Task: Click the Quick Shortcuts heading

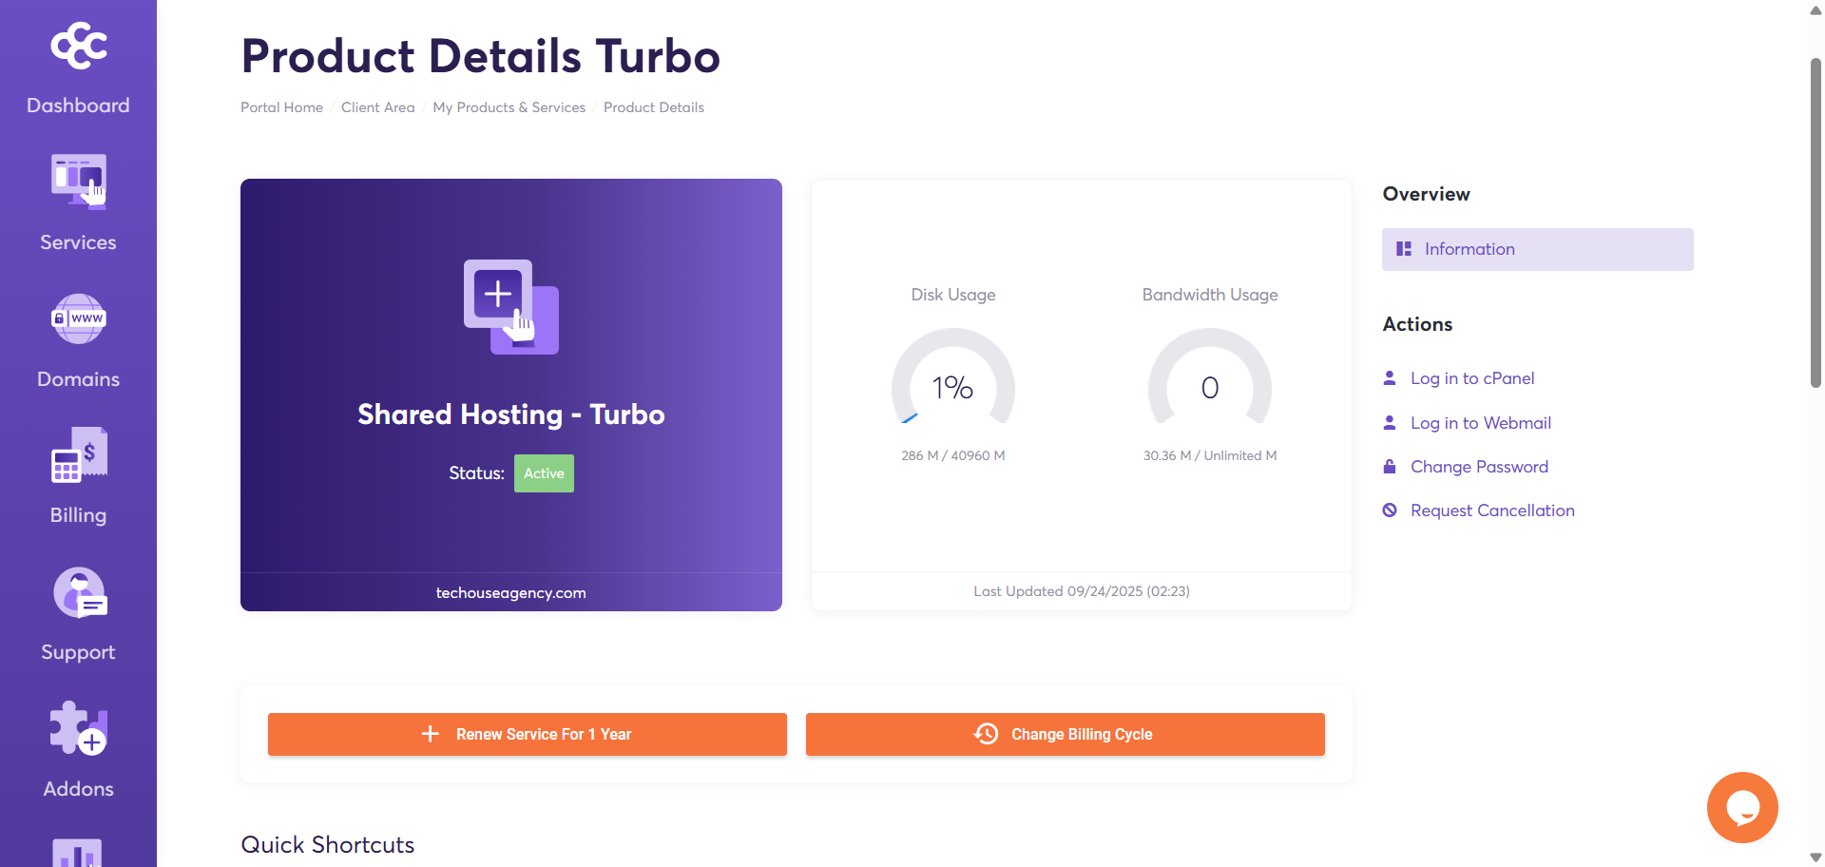Action: [328, 845]
